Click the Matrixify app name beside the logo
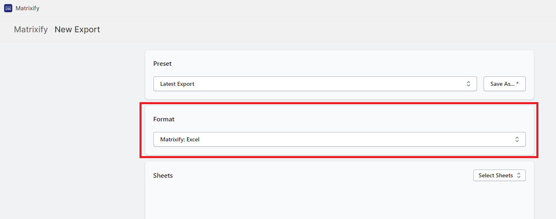 (27, 8)
